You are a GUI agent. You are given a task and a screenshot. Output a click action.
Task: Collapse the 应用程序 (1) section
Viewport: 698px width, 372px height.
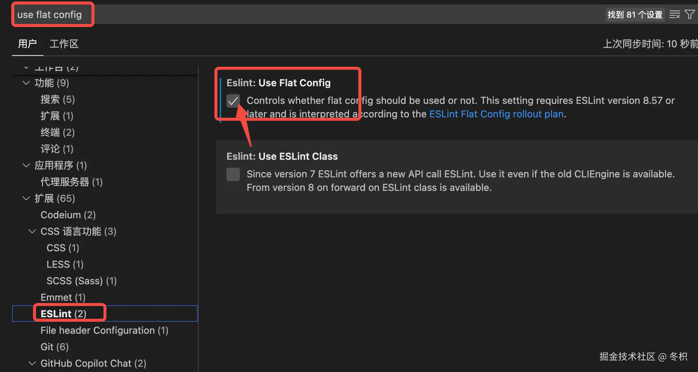[26, 165]
